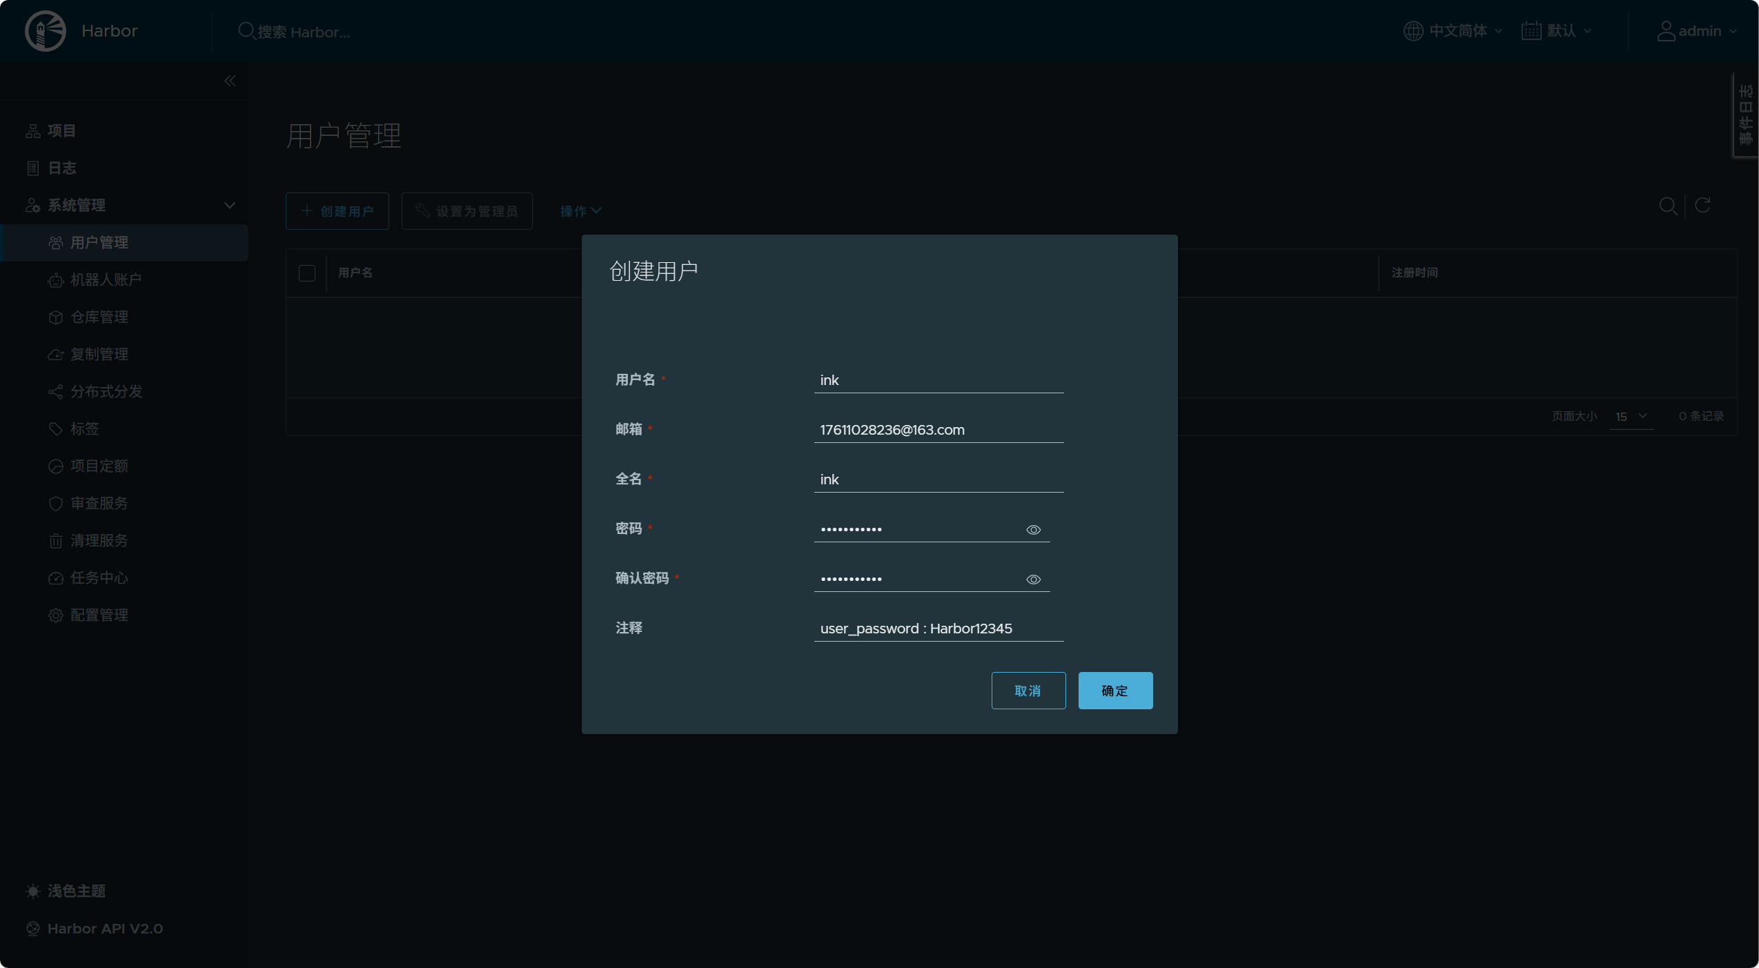Click 确定 to confirm user creation
This screenshot has width=1759, height=968.
(1115, 690)
